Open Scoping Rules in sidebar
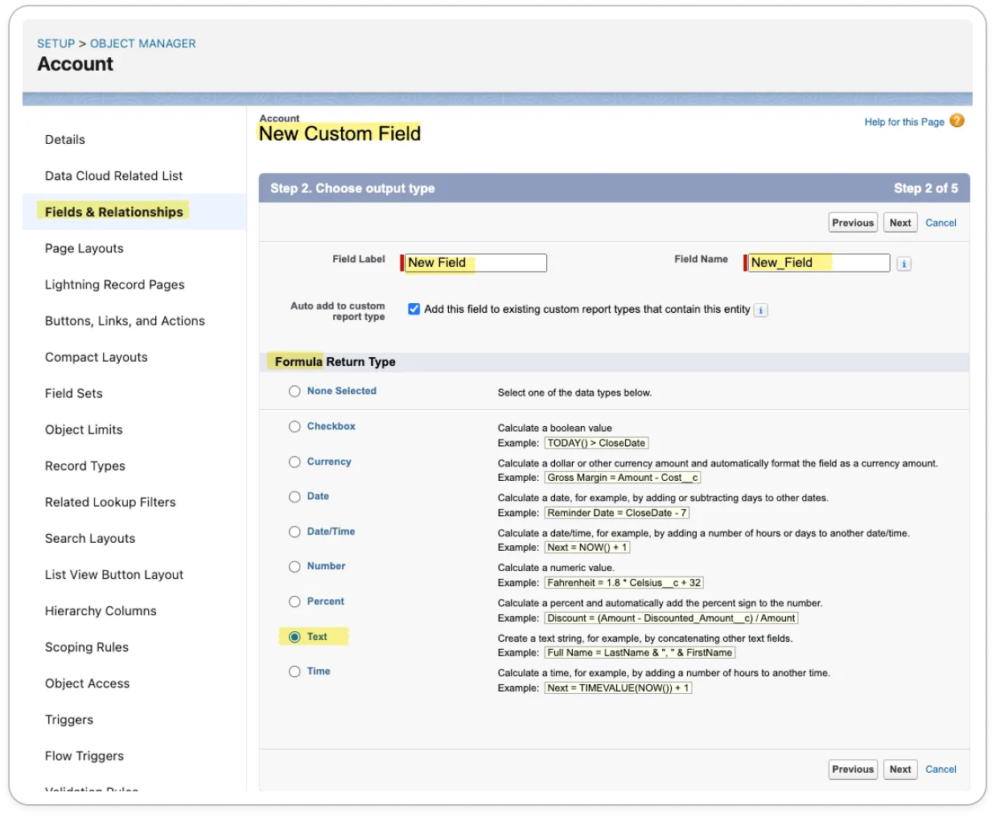The height and width of the screenshot is (817, 996). 87,647
